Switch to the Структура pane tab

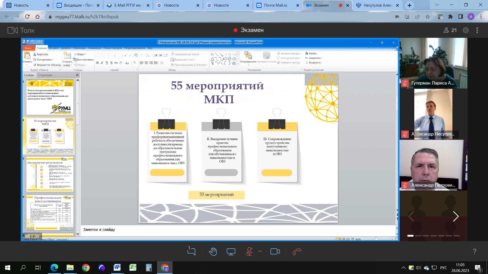[45, 75]
